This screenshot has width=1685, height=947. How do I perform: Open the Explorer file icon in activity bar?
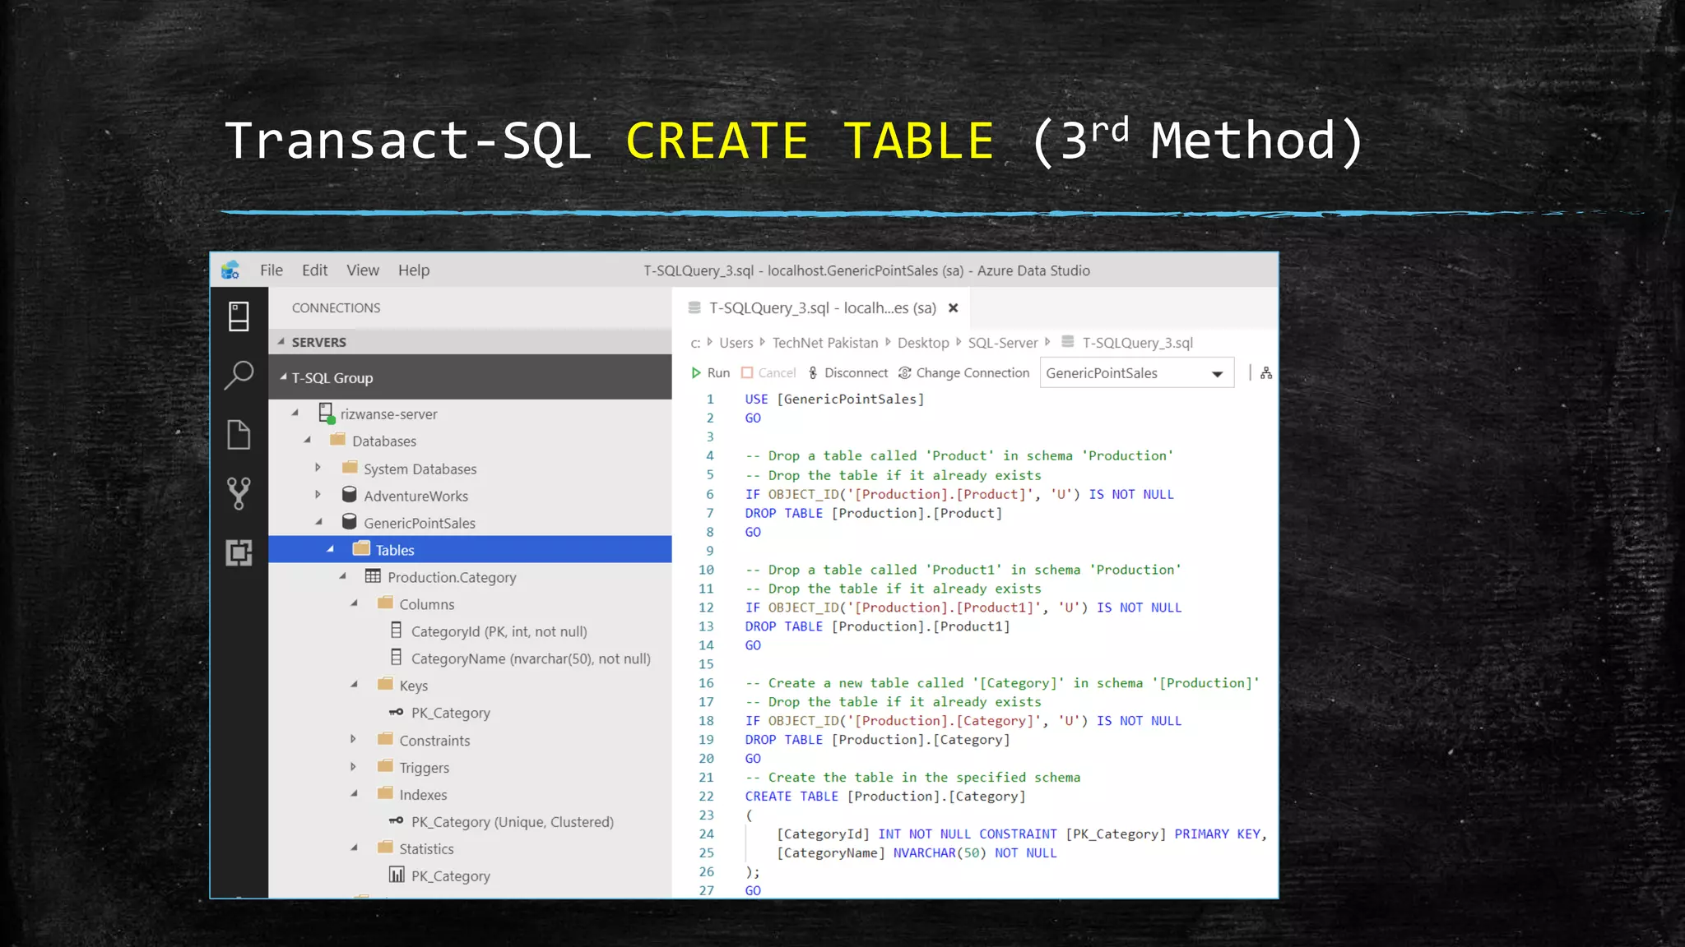(239, 435)
